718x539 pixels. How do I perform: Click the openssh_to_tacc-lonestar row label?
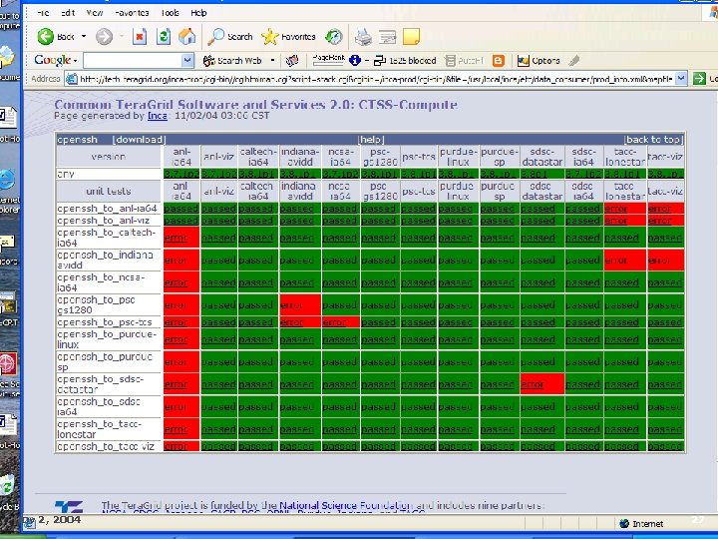(109, 429)
